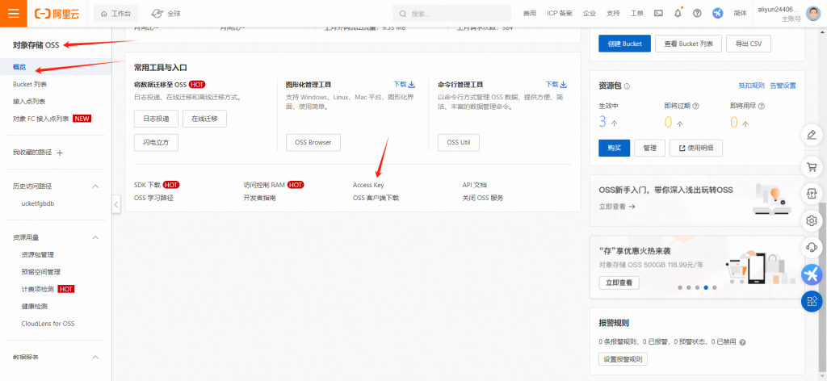
Task: Open the help question-mark icon in header
Action: point(697,14)
